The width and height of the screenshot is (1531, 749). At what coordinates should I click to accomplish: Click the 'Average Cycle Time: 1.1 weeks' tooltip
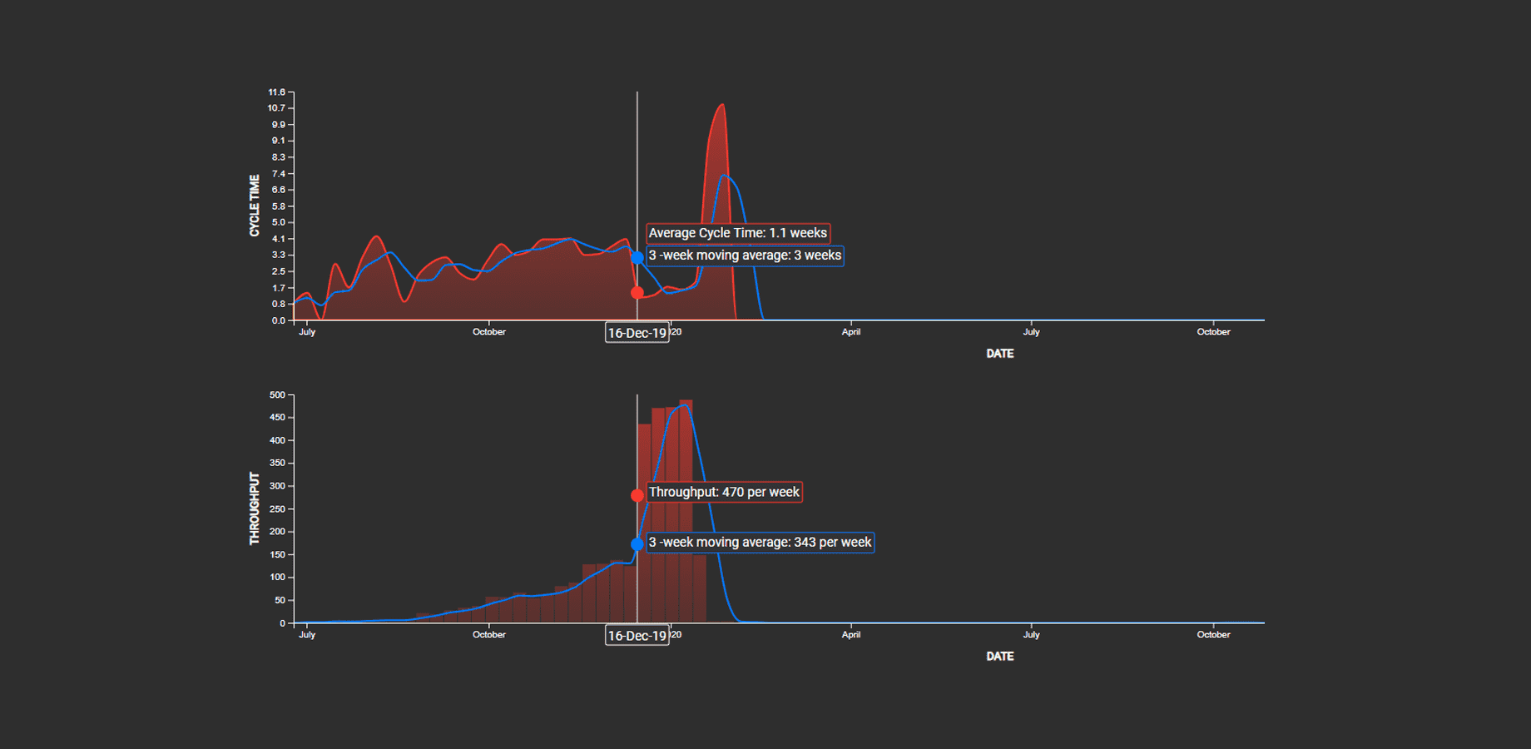click(738, 233)
